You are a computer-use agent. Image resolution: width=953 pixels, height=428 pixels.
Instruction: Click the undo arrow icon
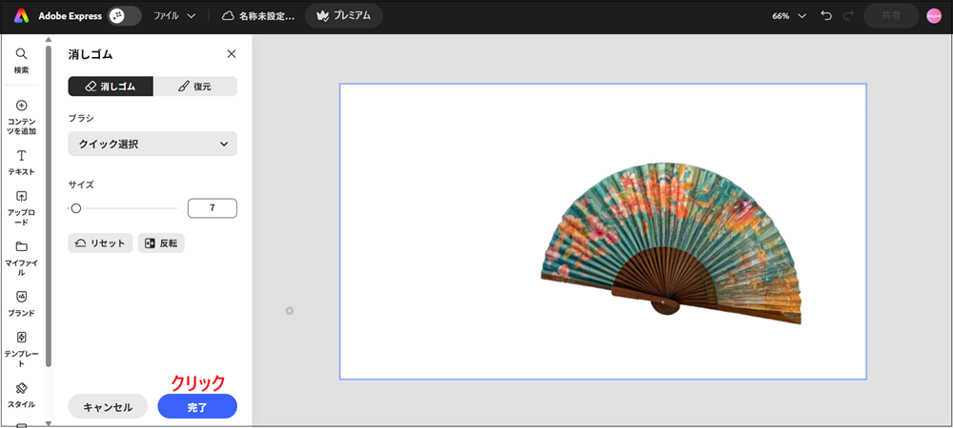[x=826, y=16]
